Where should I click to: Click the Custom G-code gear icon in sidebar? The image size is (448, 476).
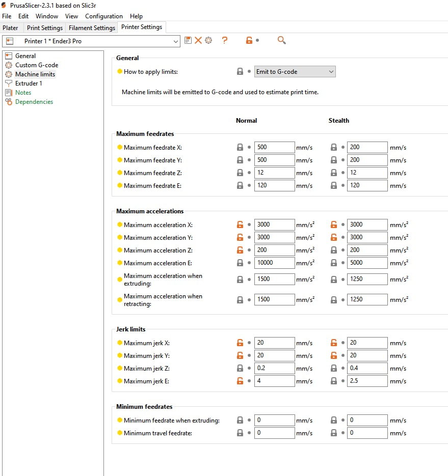click(x=9, y=65)
